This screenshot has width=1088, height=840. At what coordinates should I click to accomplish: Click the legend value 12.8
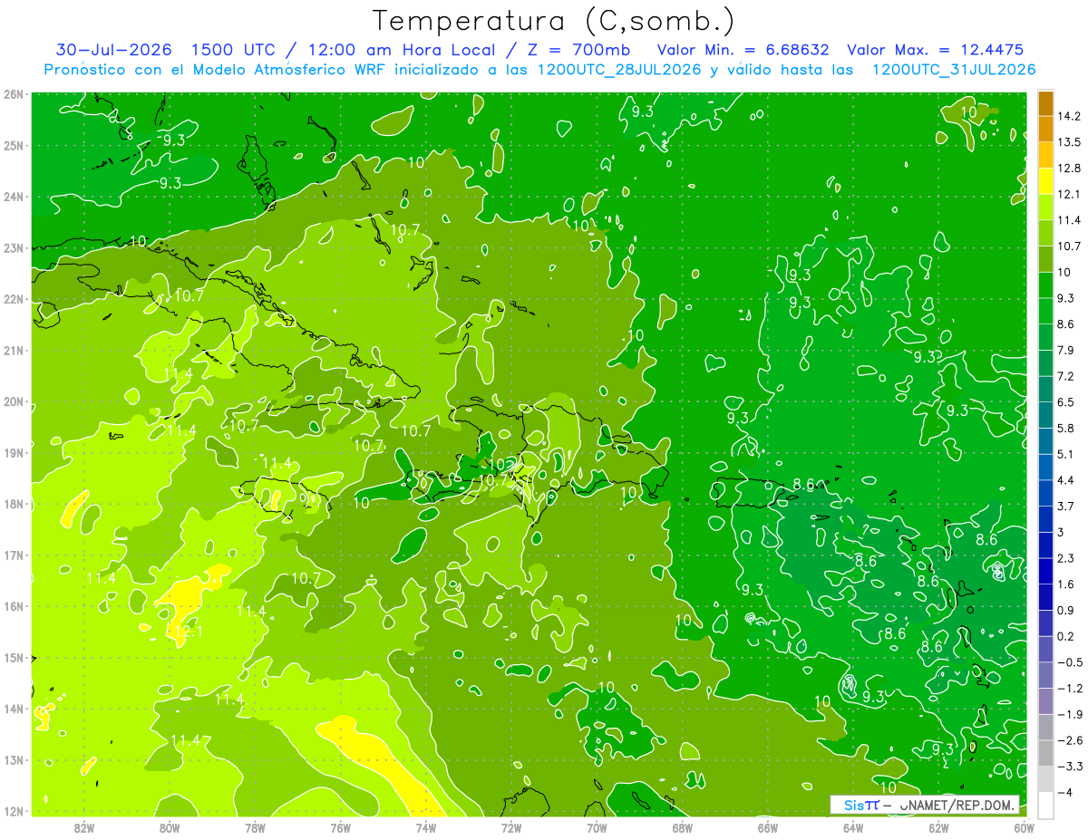tap(1068, 169)
